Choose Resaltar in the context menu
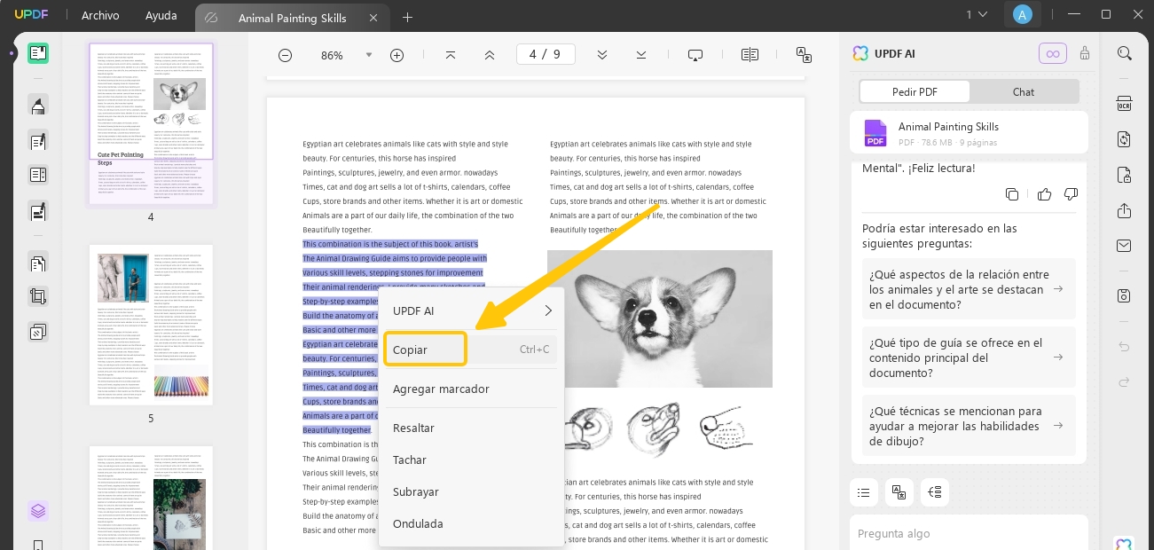 (x=471, y=428)
